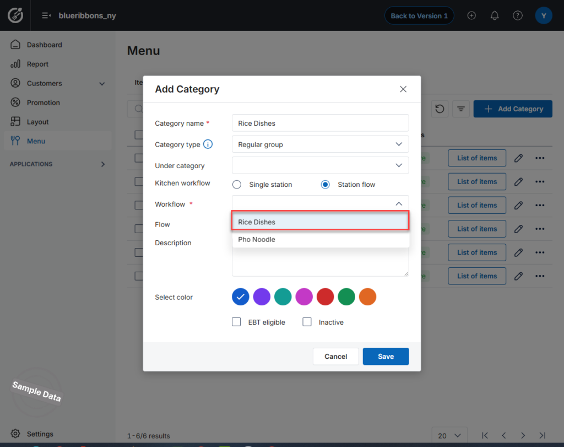Open Dashboard in the sidebar

[x=44, y=45]
